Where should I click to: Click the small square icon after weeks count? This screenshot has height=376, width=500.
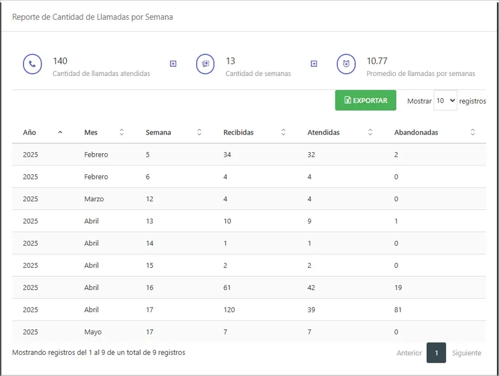(x=314, y=64)
